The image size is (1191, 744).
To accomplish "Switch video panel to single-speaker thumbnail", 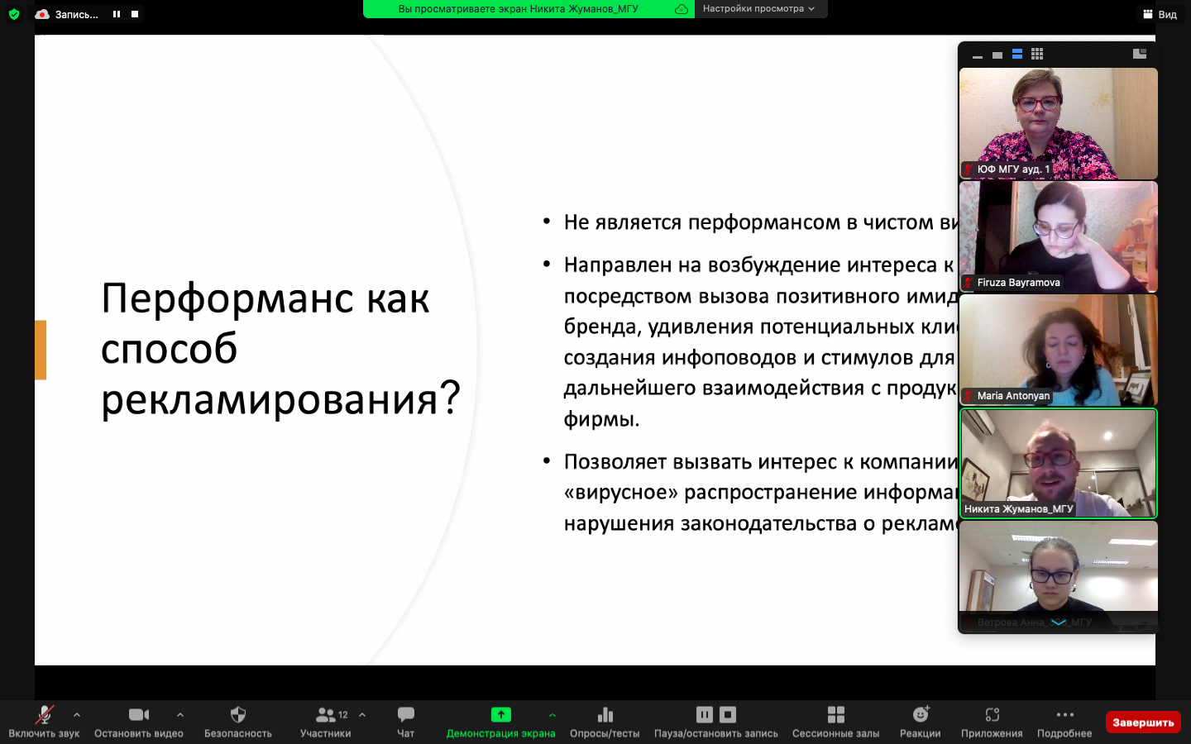I will 997,55.
